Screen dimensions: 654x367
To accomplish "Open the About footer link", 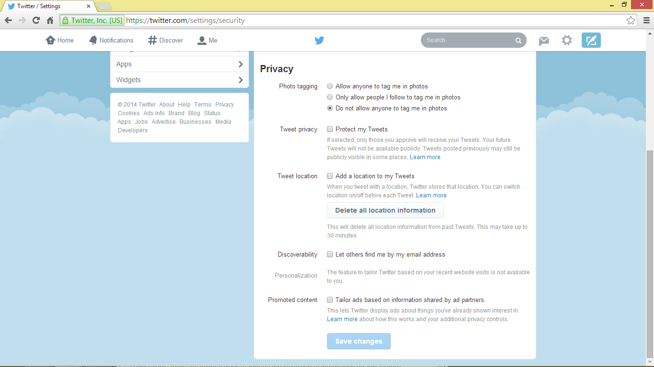I will click(x=167, y=105).
